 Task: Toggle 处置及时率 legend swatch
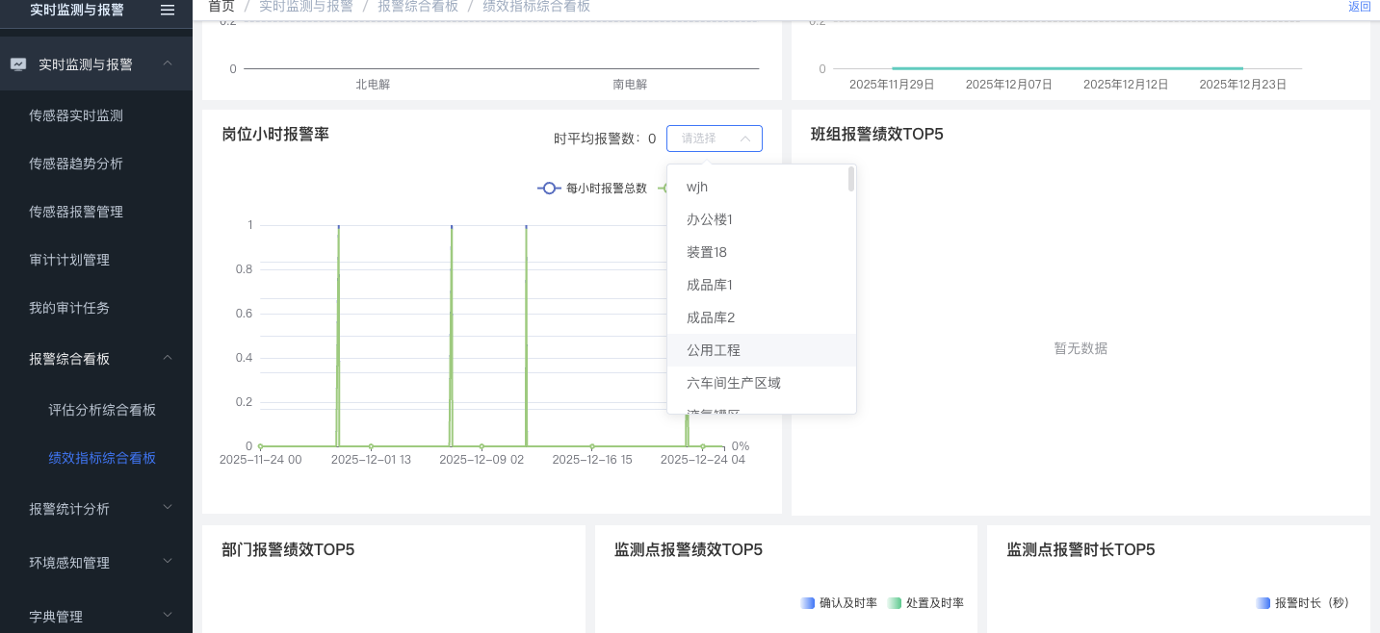coord(895,603)
